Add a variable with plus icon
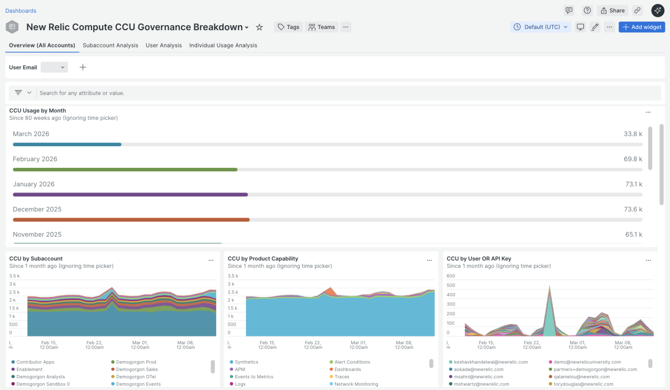 83,68
